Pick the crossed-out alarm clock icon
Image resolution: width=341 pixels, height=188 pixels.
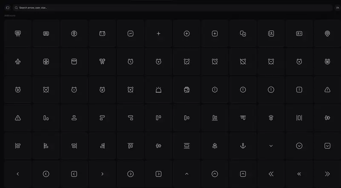point(243,62)
